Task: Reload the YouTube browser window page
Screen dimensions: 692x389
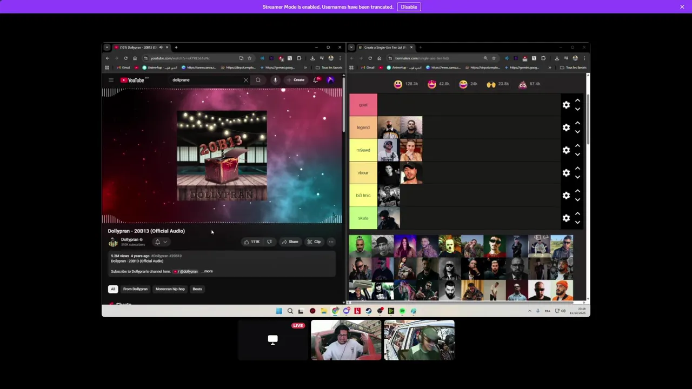Action: (x=125, y=58)
